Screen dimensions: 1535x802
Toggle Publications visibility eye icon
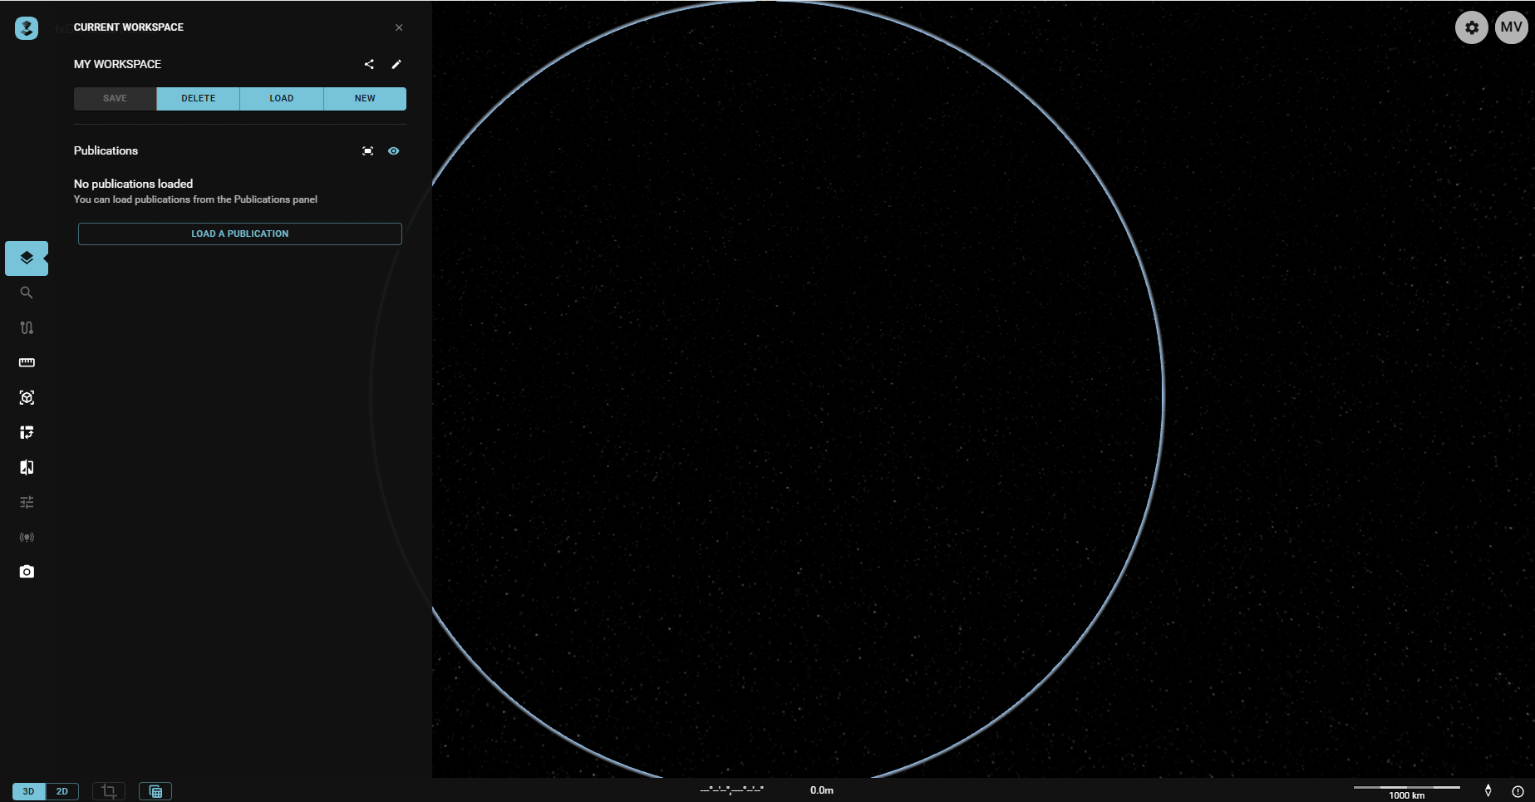394,150
